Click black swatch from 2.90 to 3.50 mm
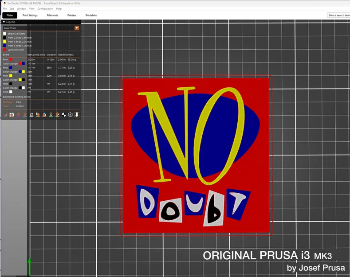The image size is (350, 277). (x=4, y=38)
